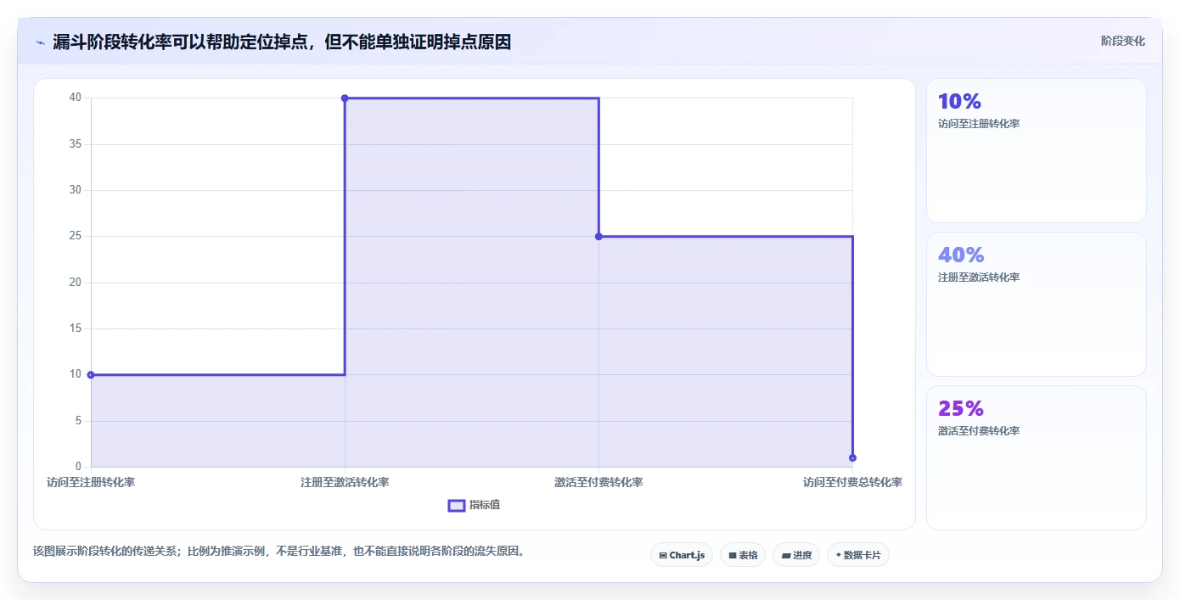The image size is (1180, 600).
Task: Select the Chart.js tag chip
Action: point(682,555)
